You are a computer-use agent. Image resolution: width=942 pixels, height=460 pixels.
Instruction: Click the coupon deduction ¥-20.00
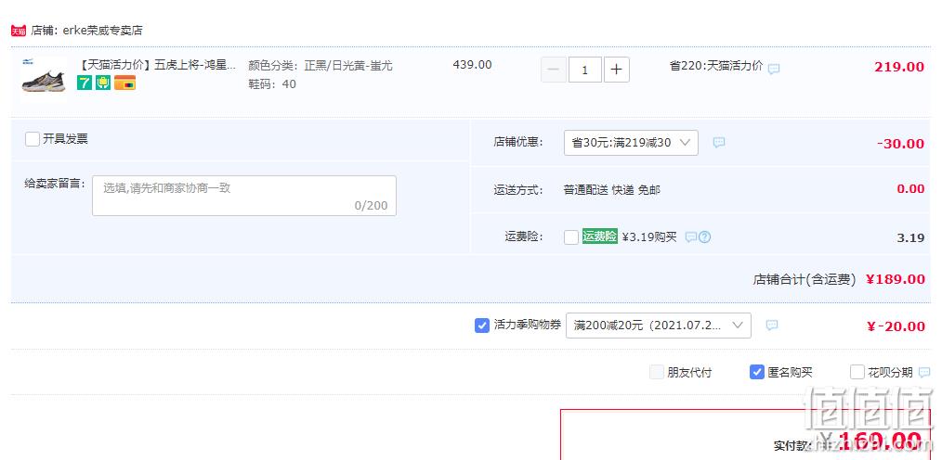pos(896,326)
